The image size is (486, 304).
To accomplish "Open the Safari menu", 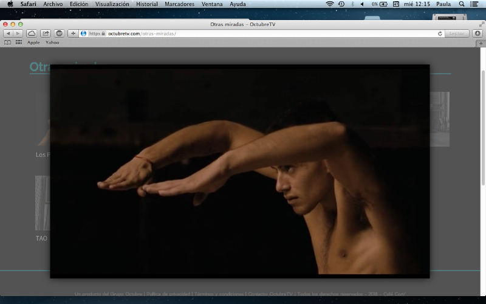I will [x=28, y=4].
